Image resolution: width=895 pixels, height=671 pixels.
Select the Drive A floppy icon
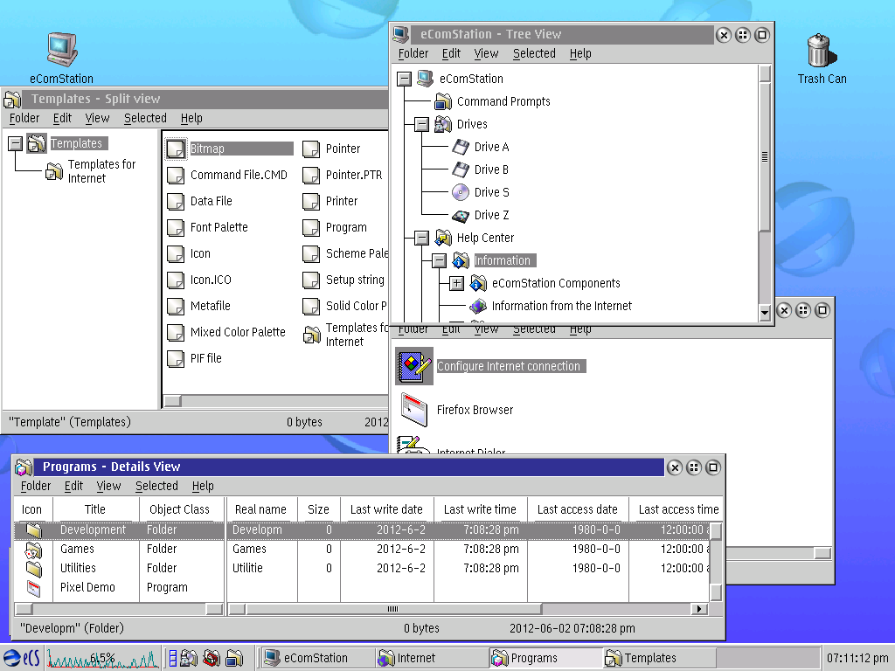(460, 147)
